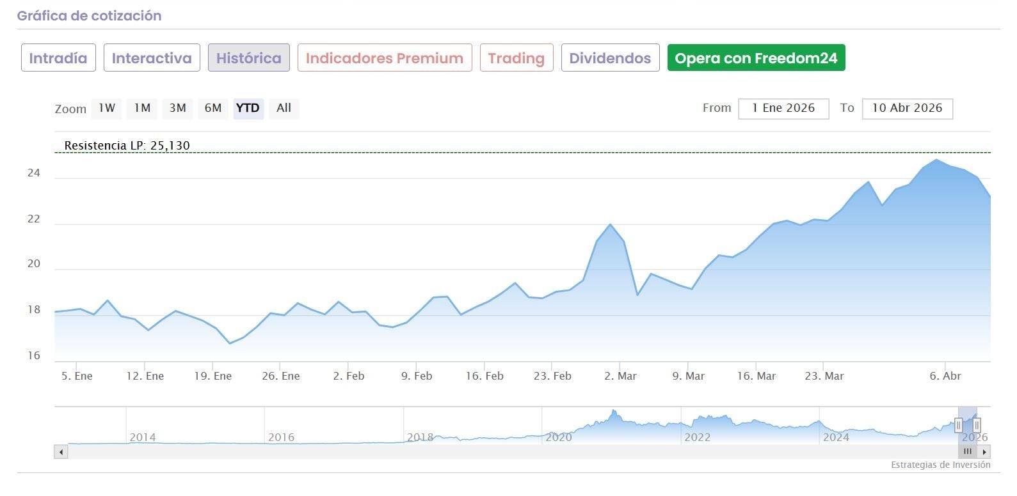1017x496 pixels.
Task: Click the navigator left range handle
Action: point(958,425)
